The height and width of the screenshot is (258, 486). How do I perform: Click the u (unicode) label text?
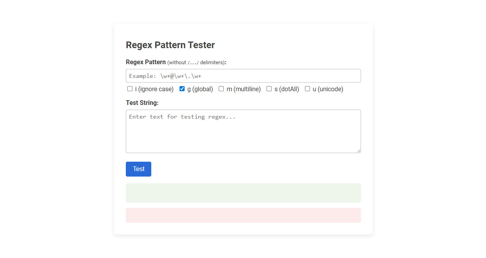tap(327, 89)
